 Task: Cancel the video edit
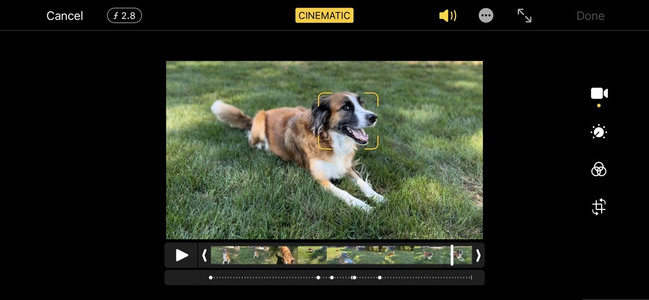click(65, 16)
